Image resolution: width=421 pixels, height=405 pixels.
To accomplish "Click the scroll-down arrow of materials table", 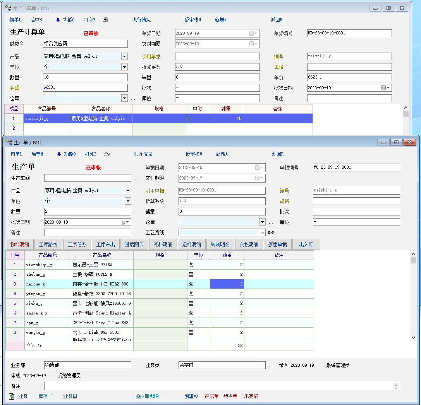I will (x=413, y=337).
